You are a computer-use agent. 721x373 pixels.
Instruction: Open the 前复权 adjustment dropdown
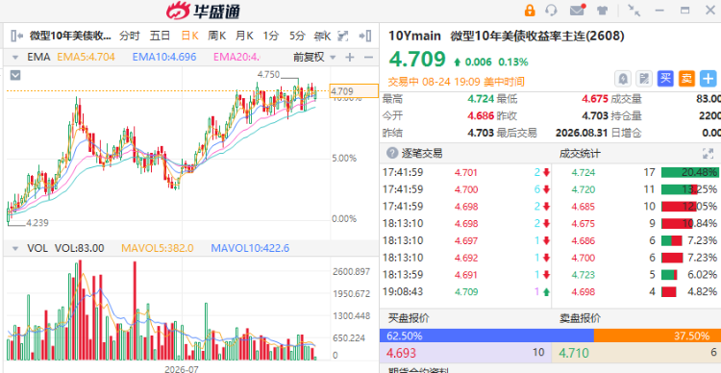point(315,57)
